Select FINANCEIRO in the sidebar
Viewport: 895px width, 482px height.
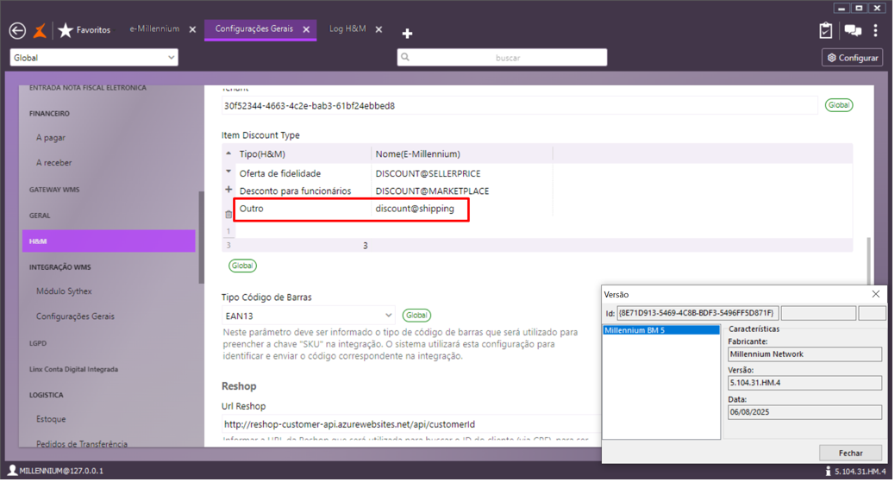[50, 114]
